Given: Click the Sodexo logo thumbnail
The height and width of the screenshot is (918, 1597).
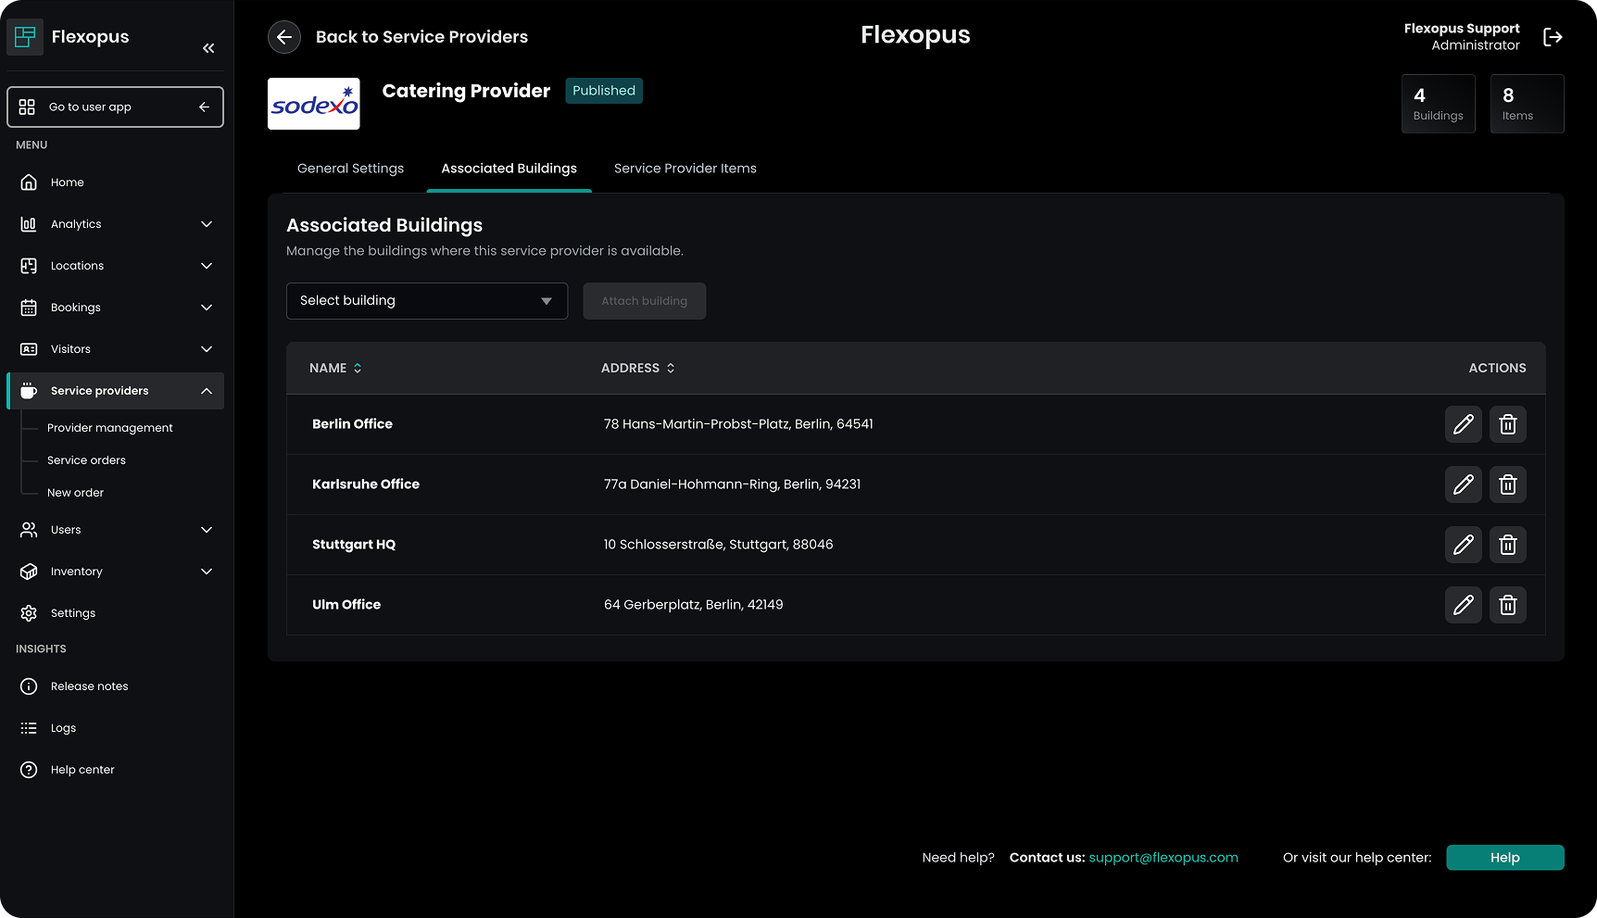Looking at the screenshot, I should tap(314, 104).
